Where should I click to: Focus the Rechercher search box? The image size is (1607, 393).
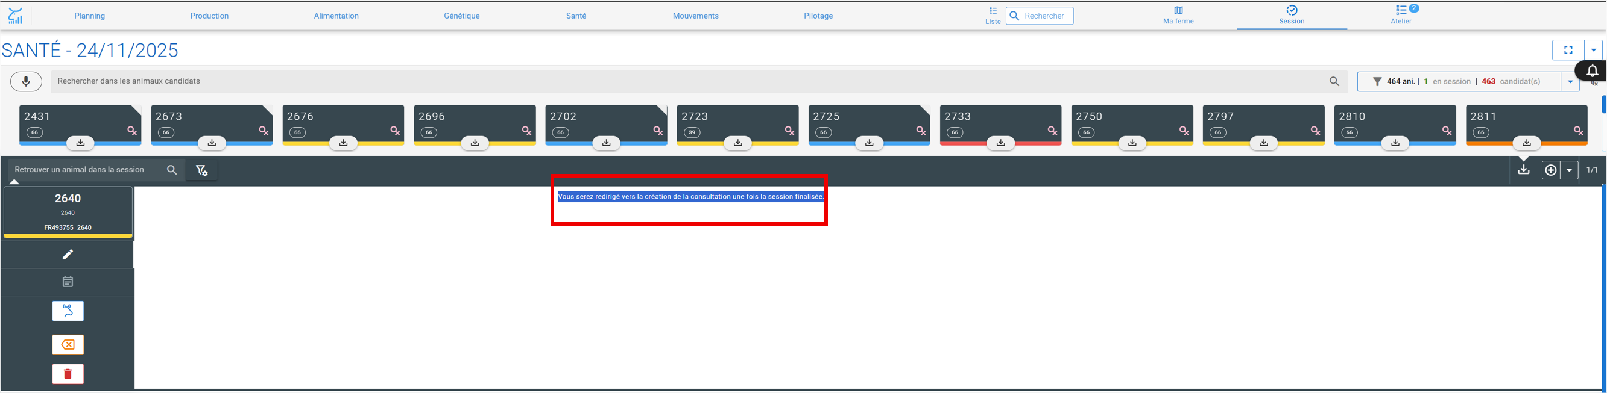1040,16
